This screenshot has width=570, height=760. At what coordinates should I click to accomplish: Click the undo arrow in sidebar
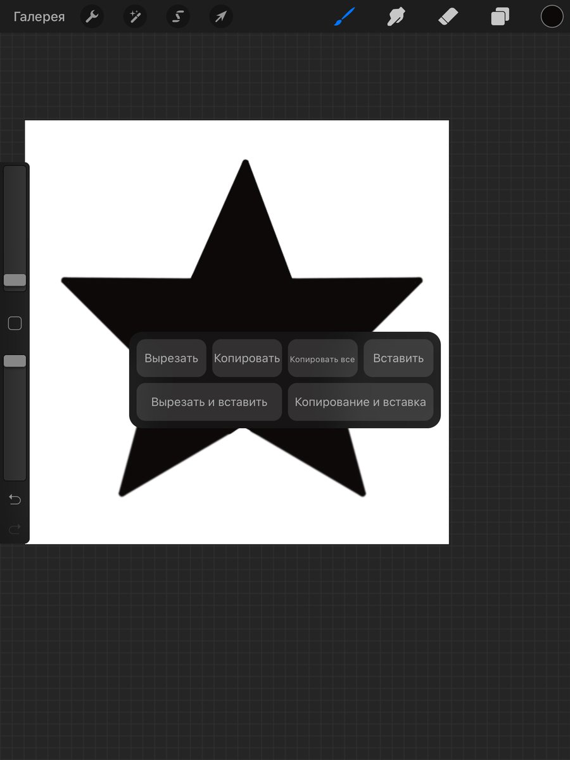15,500
